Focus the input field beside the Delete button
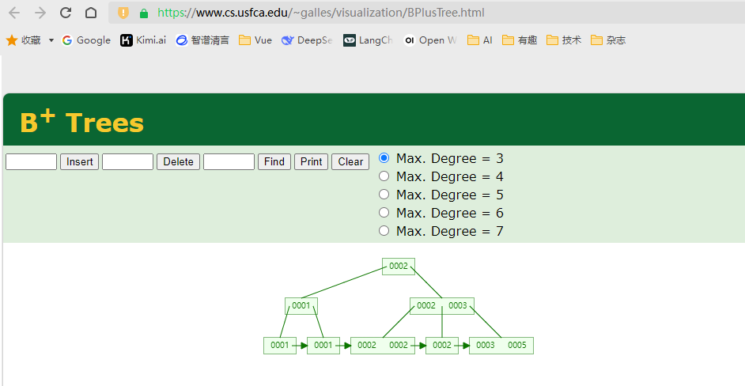The width and height of the screenshot is (745, 386). pos(128,161)
